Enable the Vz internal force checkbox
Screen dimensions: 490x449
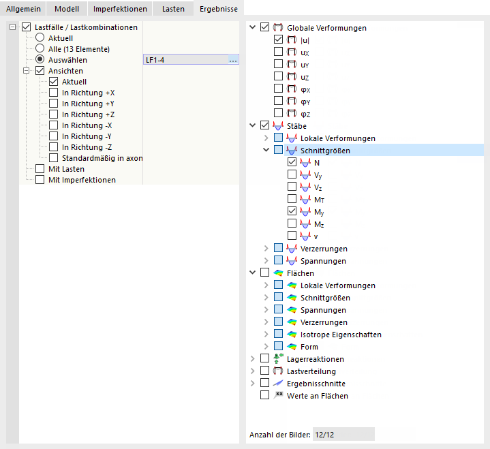tap(292, 187)
